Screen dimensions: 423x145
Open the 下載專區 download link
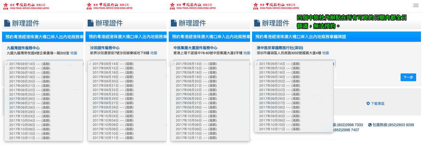pos(378,103)
